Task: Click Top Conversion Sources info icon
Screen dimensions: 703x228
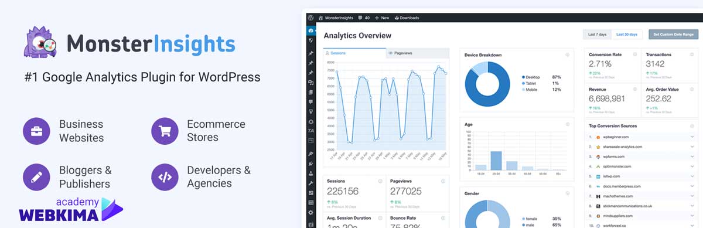Action: click(x=691, y=125)
